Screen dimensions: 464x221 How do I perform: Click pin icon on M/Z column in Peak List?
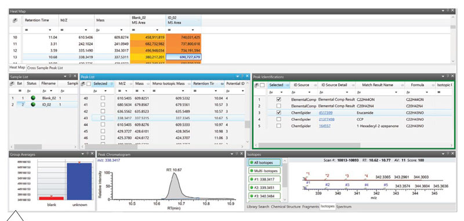130,84
